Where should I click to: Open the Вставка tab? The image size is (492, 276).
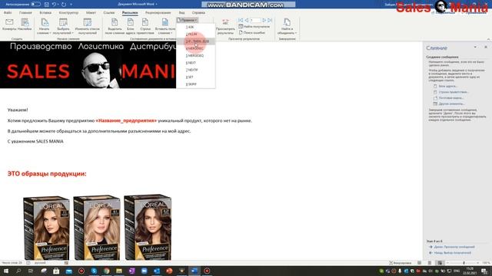pyautogui.click(x=45, y=13)
